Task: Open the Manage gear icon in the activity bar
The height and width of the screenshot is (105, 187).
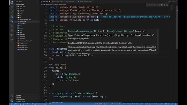Action: (12, 100)
